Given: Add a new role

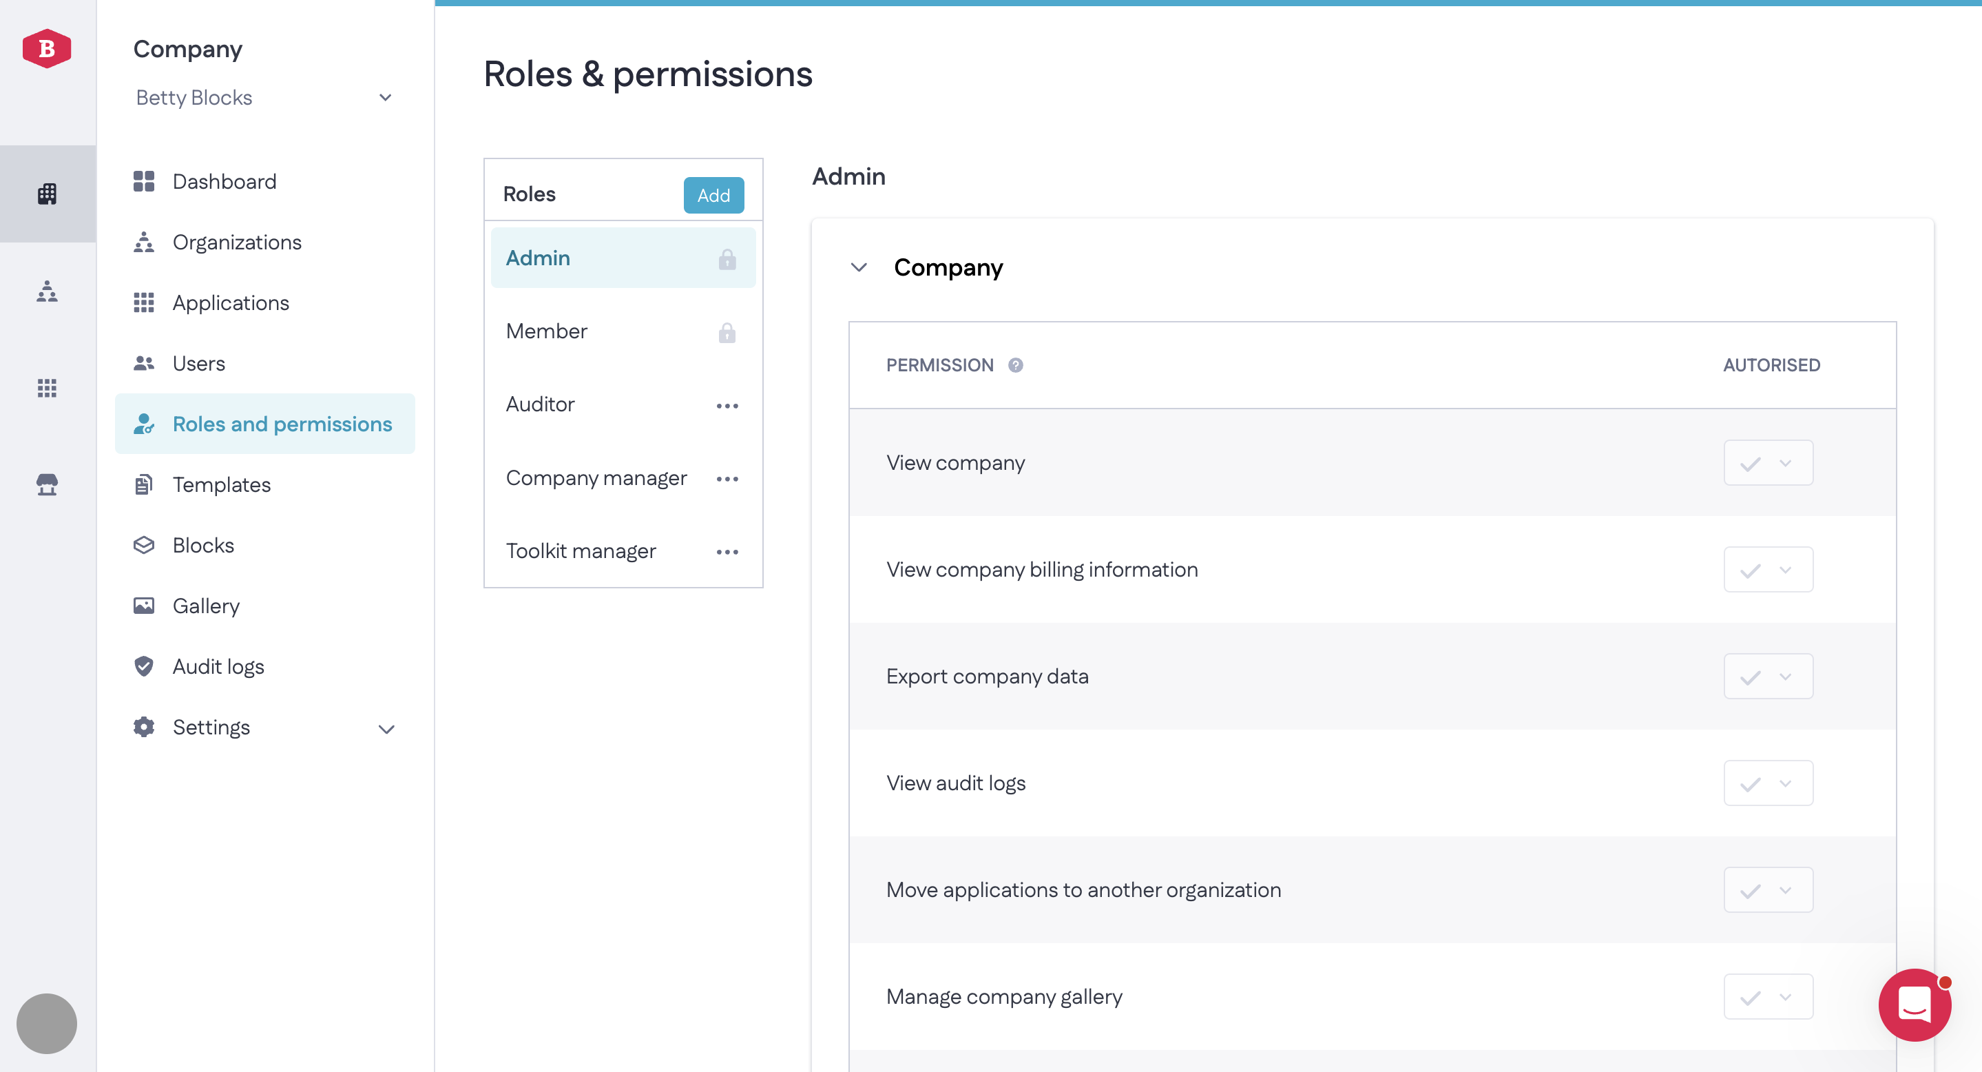Looking at the screenshot, I should (713, 196).
